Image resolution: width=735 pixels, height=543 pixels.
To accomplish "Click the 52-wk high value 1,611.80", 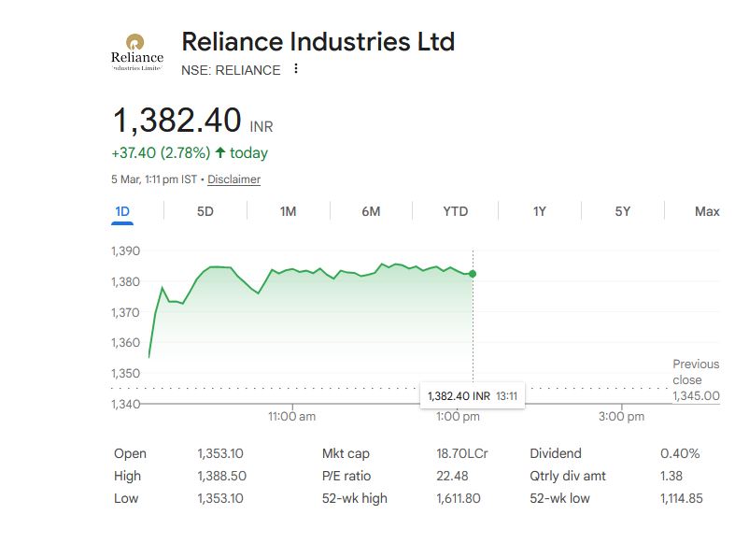I will (459, 498).
